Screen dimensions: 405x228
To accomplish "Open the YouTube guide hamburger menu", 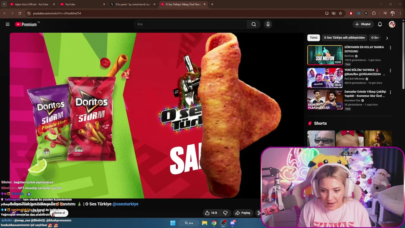I will click(8, 24).
